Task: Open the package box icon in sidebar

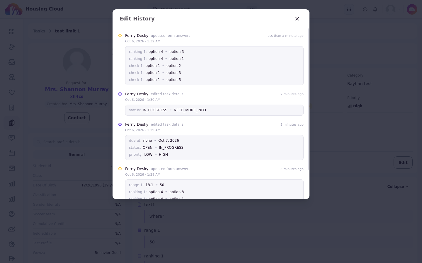Action: point(12,168)
